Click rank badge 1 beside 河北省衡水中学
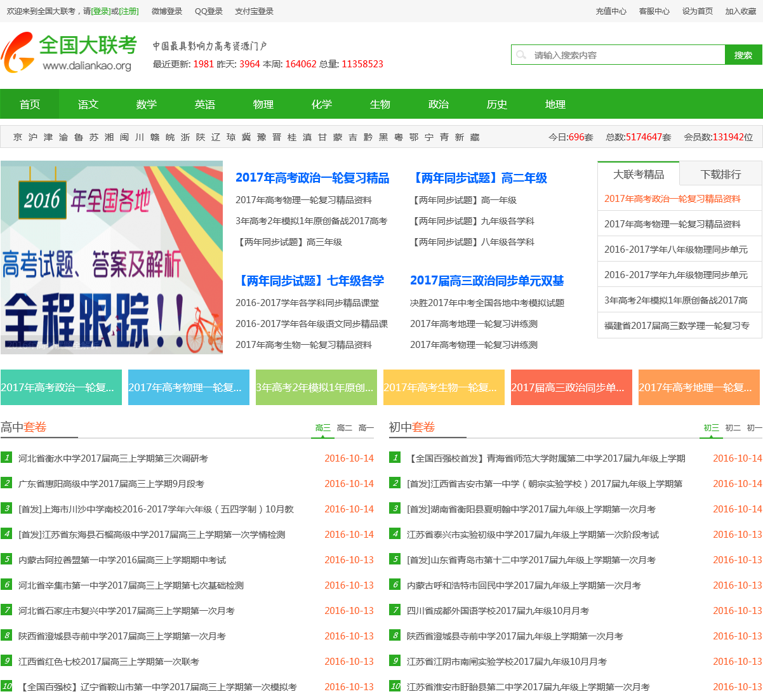The height and width of the screenshot is (694, 763). [6, 457]
